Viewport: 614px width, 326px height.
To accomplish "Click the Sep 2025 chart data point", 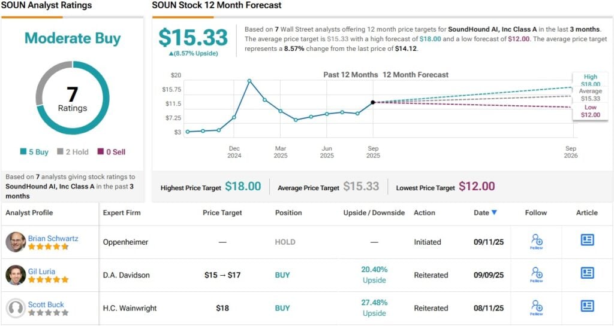I will point(373,102).
